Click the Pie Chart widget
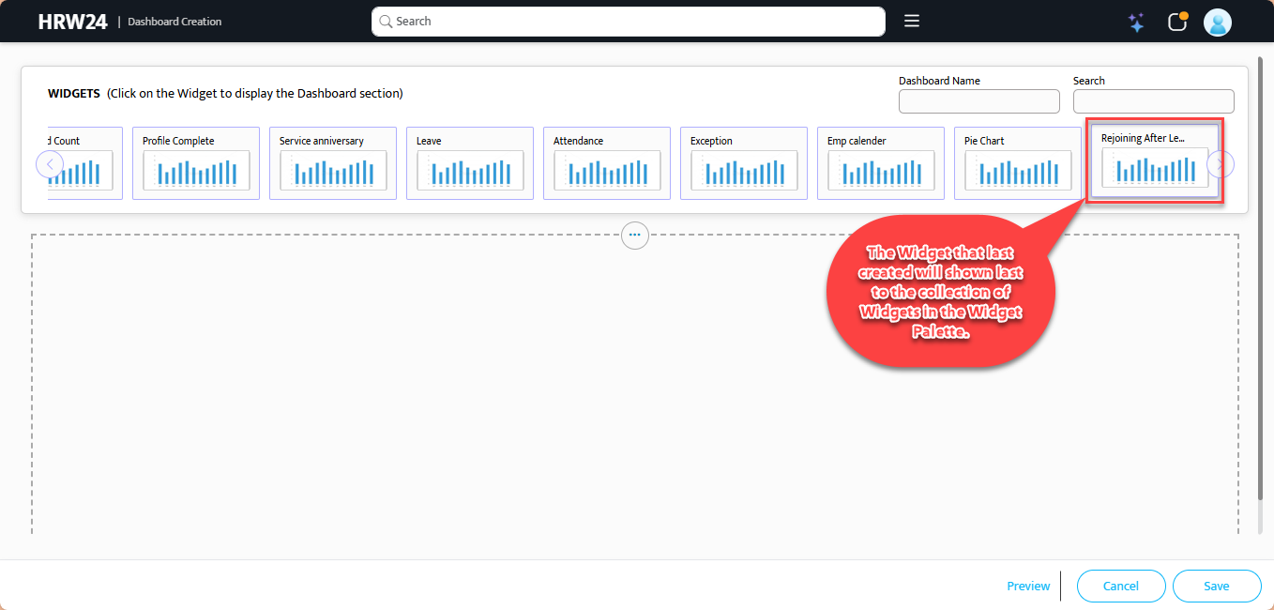The width and height of the screenshot is (1274, 610). point(1018,163)
